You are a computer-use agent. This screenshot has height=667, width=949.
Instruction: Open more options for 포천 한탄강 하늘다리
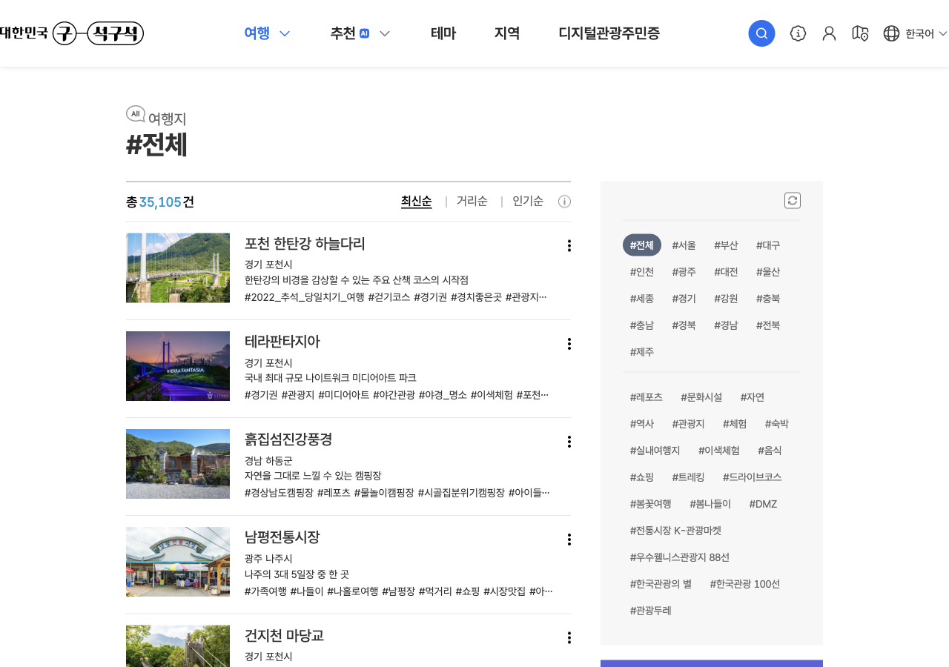pyautogui.click(x=569, y=245)
